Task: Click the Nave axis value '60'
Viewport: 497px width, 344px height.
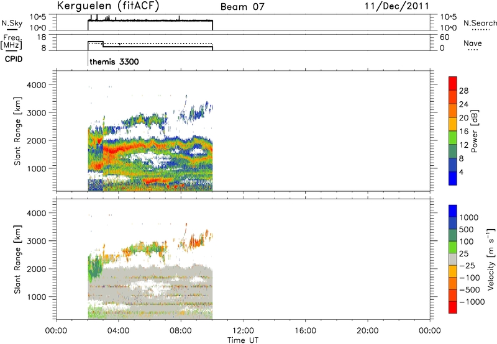Action: (x=444, y=37)
